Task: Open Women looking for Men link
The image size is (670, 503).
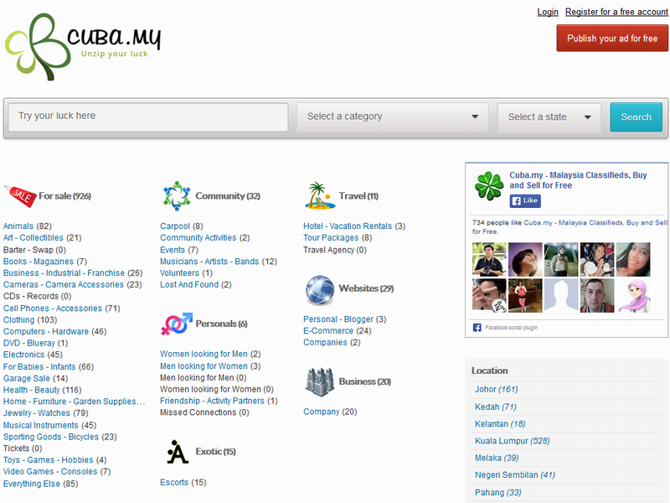Action: coord(204,354)
